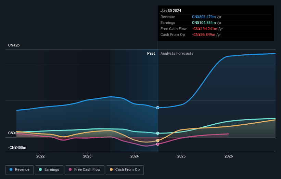Click the Jun 30 2024 tooltip date
This screenshot has height=179, width=281.
pyautogui.click(x=171, y=11)
